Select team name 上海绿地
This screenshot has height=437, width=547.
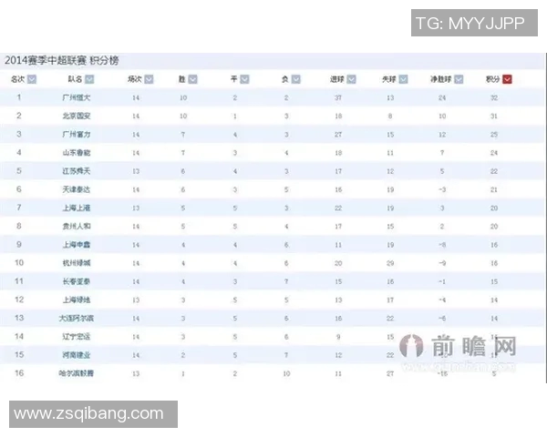(x=77, y=300)
